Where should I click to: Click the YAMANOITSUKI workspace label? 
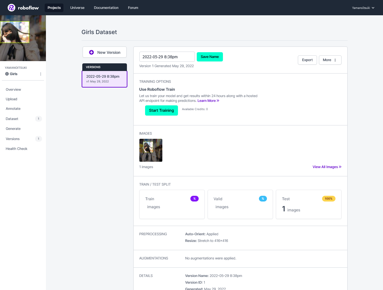(16, 68)
